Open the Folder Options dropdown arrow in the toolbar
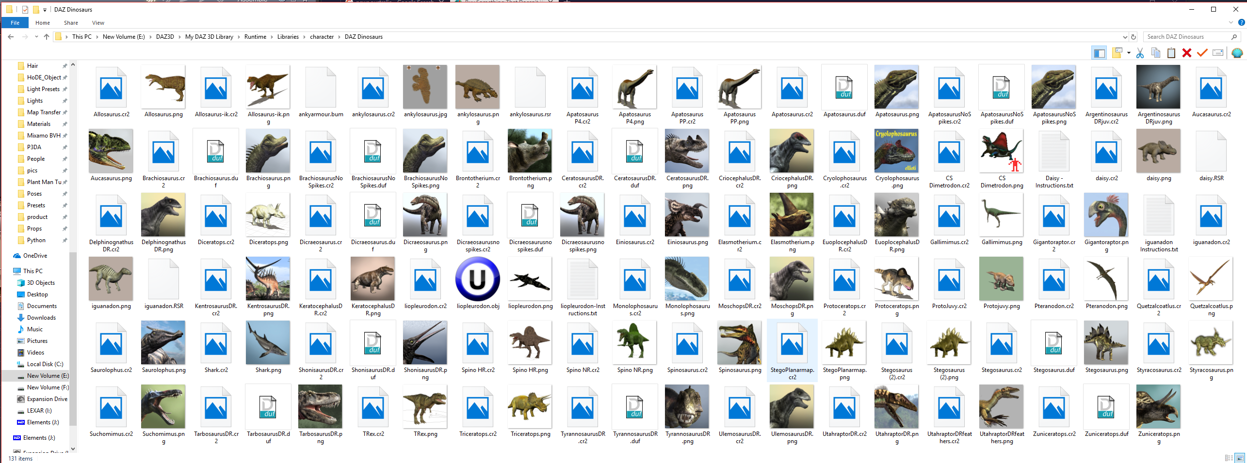The width and height of the screenshot is (1247, 463). coord(1129,53)
